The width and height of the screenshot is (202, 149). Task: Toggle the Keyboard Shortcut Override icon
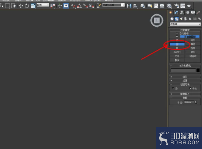click(x=66, y=6)
